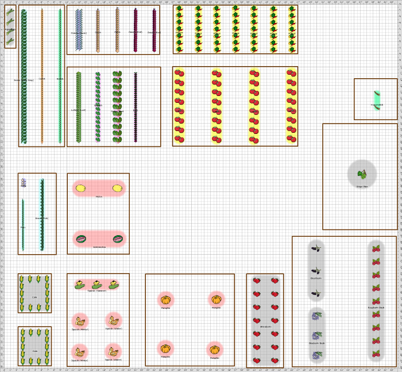
Task: Click the left vertical ruler
Action: (x=2, y=186)
